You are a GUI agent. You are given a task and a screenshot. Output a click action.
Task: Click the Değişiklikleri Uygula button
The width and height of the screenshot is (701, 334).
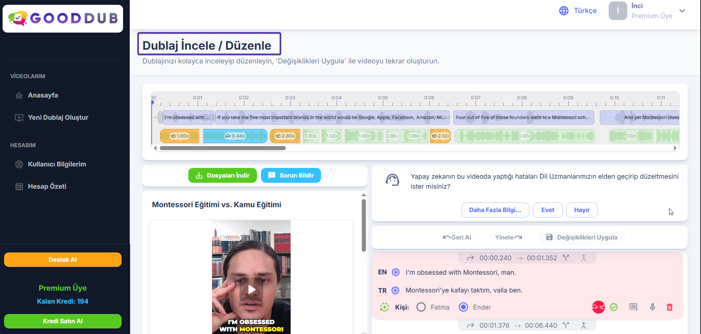point(582,237)
